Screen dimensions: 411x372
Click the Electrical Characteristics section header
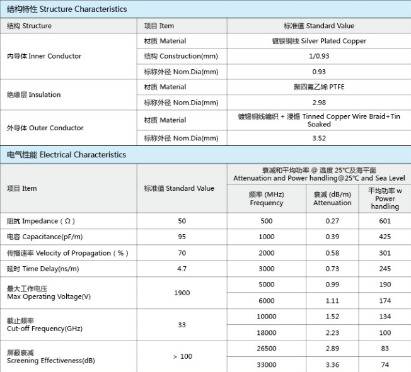(x=66, y=155)
